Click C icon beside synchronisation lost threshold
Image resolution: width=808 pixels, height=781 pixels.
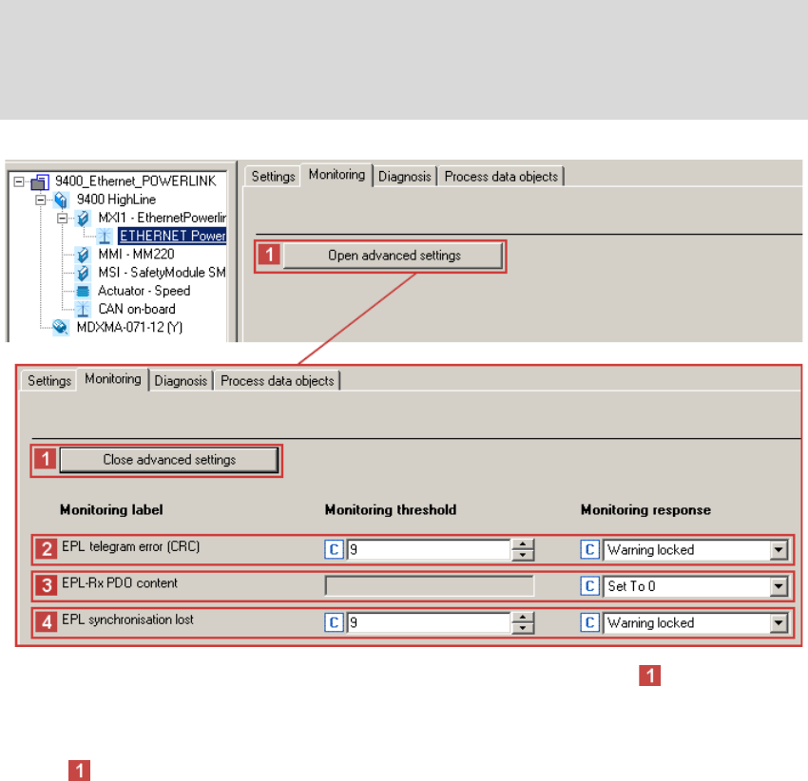[334, 622]
